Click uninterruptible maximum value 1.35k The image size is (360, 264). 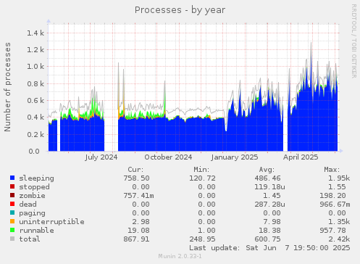coord(339,222)
